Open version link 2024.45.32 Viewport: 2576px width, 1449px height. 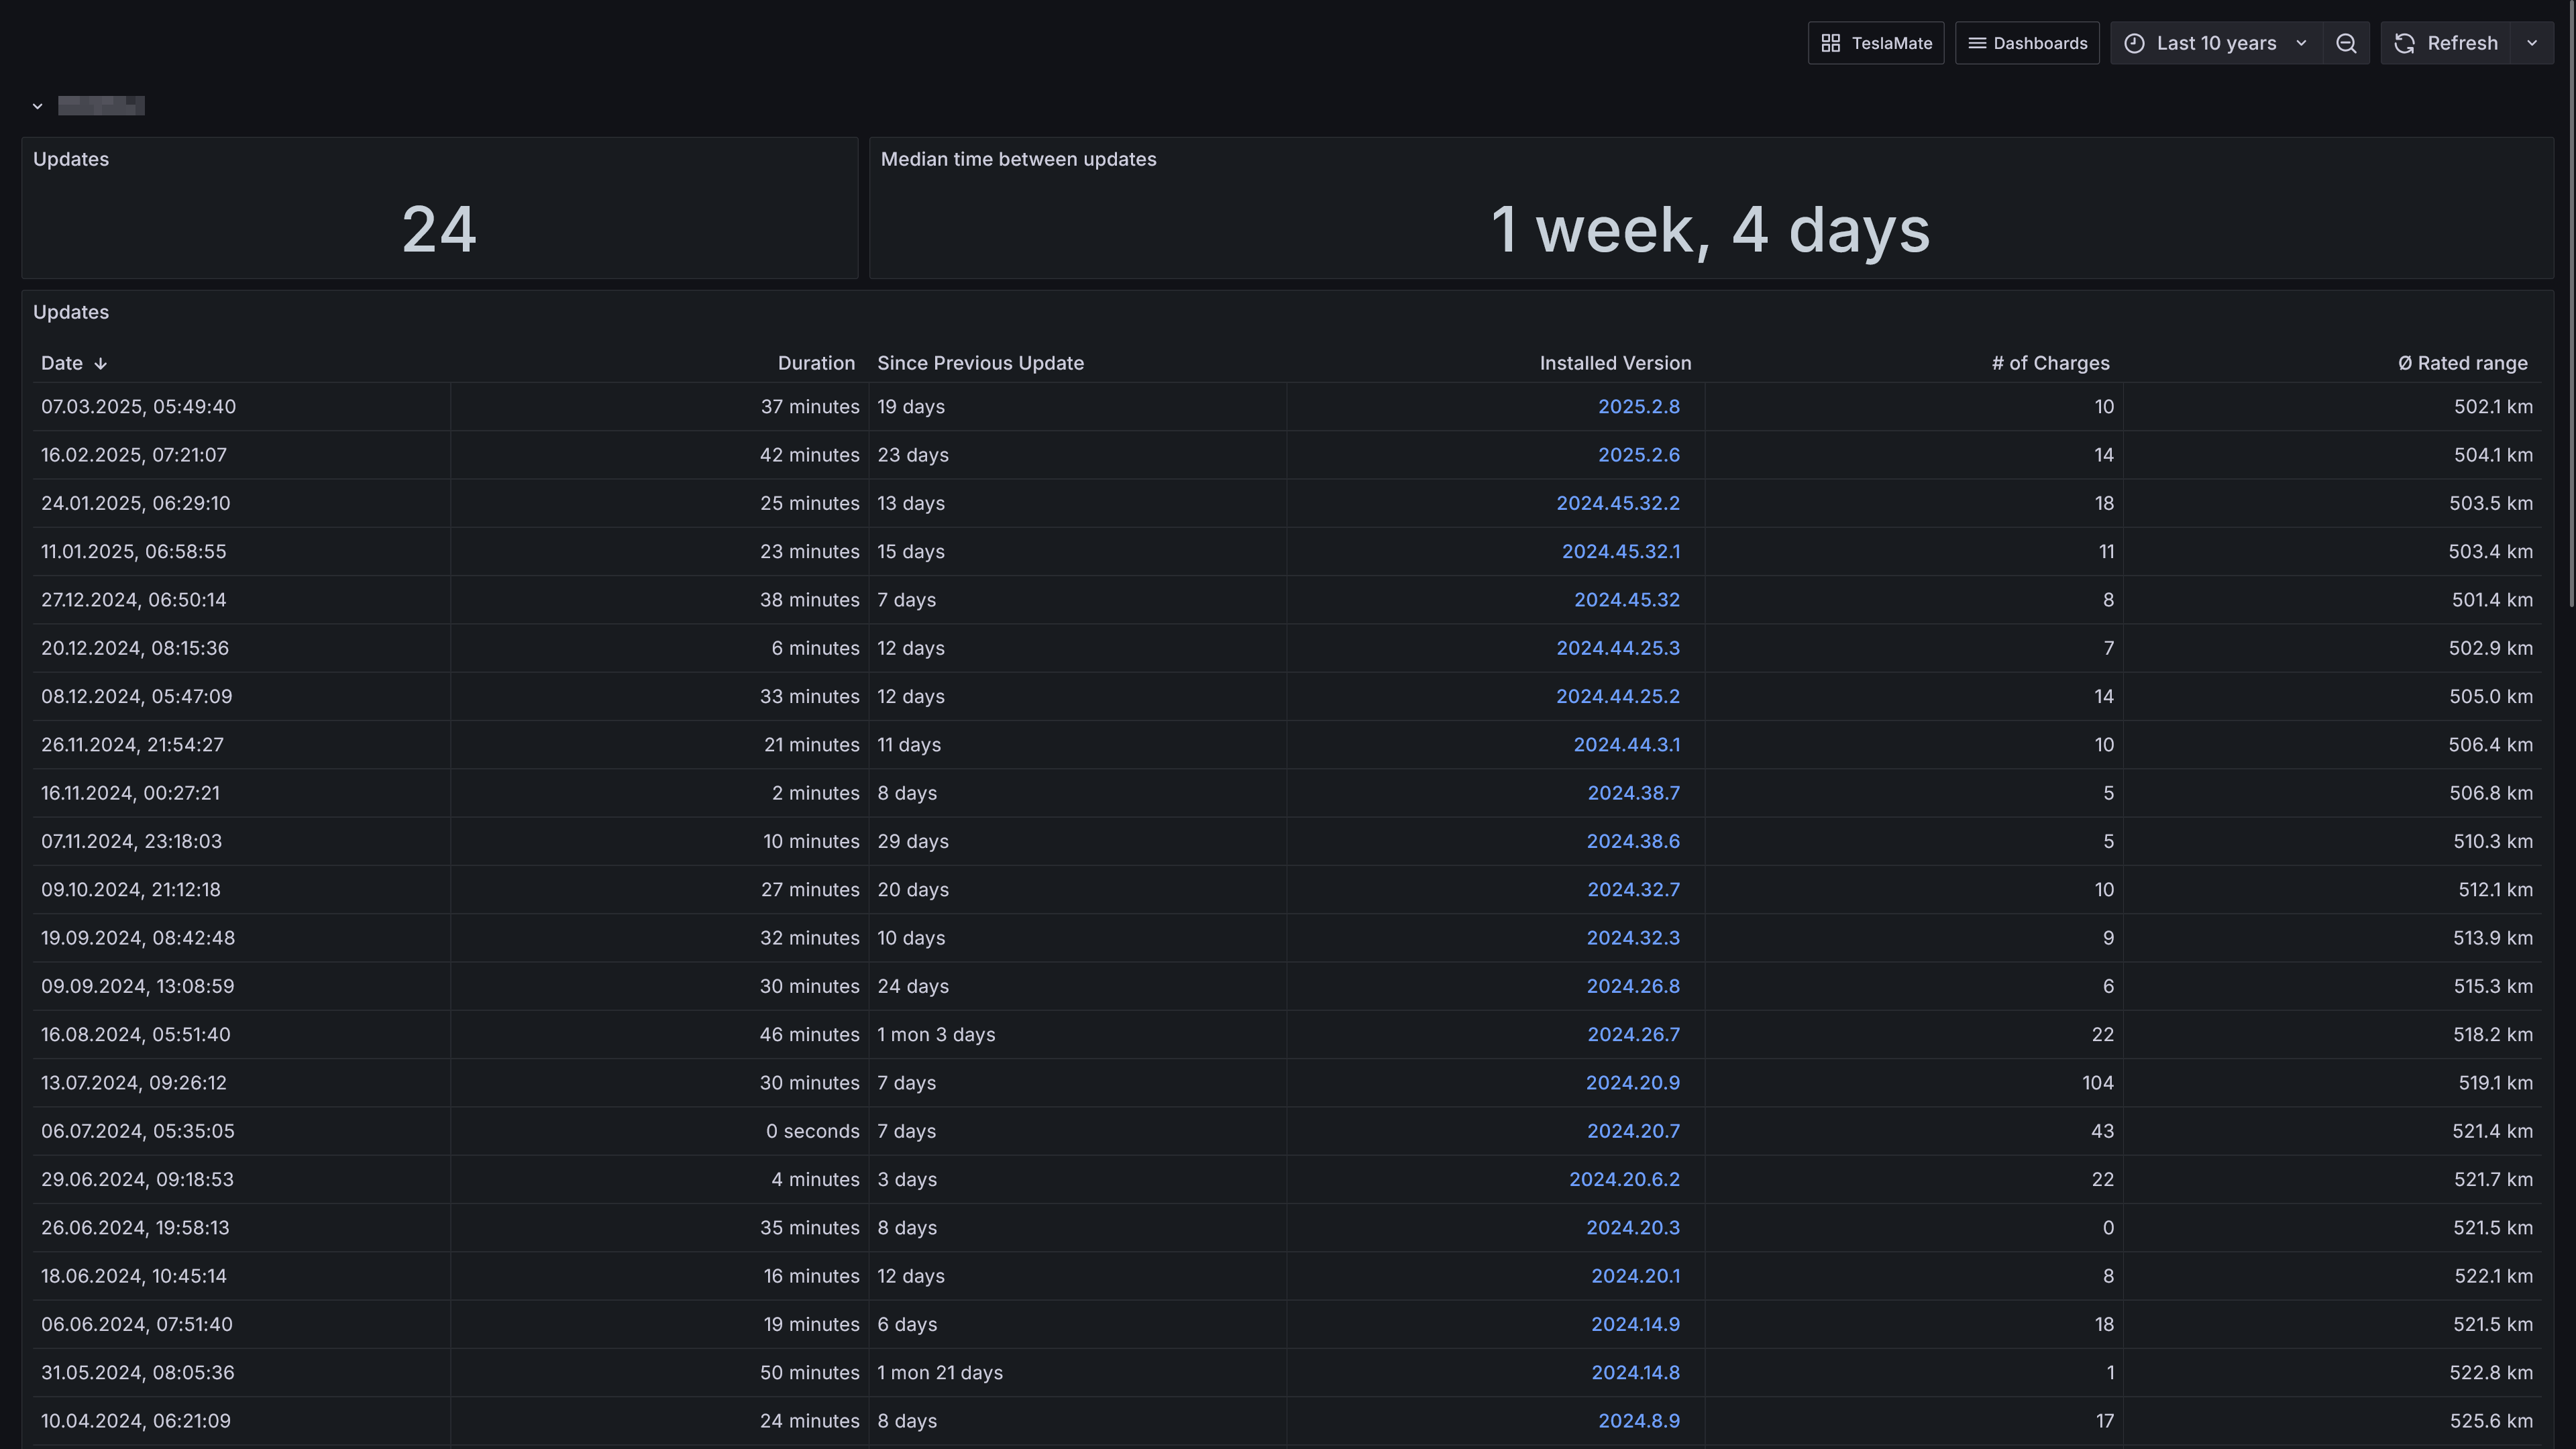tap(1627, 599)
